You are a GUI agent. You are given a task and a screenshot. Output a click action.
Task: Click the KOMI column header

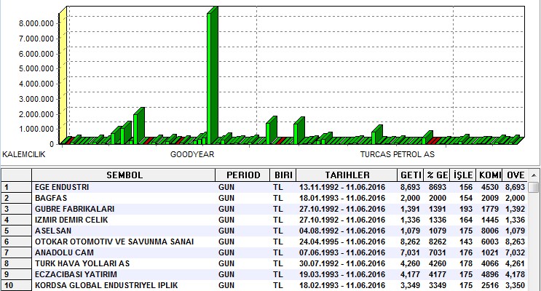click(489, 175)
